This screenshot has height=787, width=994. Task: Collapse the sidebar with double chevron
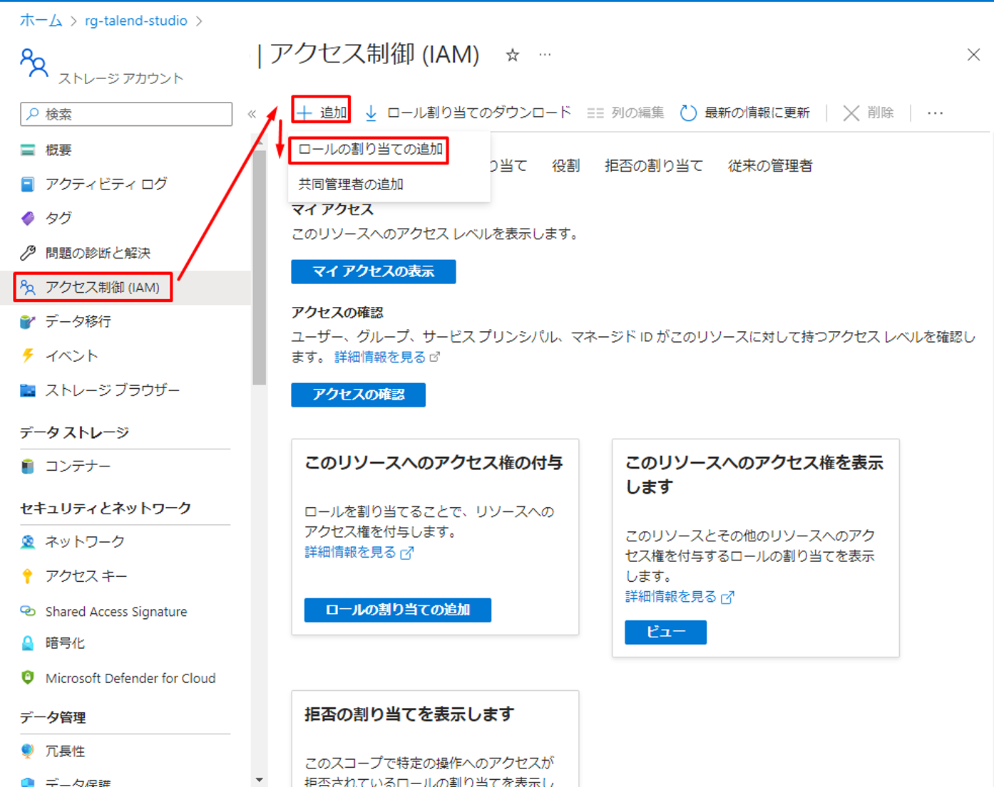point(252,114)
